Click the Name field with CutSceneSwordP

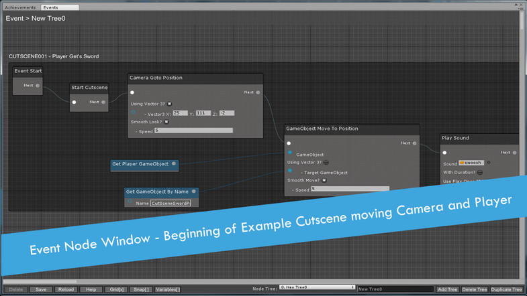tap(171, 203)
